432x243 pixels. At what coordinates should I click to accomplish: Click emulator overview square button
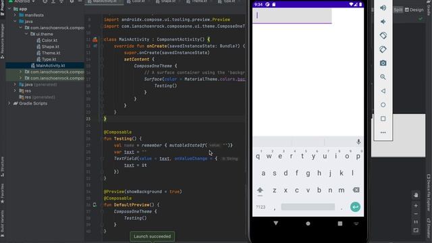point(383,119)
